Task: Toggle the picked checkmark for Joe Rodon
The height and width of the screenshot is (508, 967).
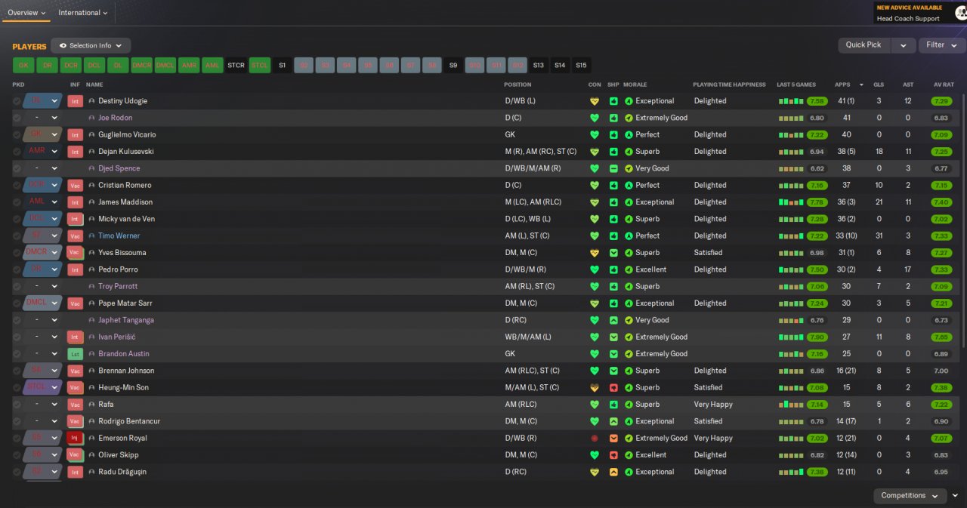Action: pyautogui.click(x=17, y=118)
